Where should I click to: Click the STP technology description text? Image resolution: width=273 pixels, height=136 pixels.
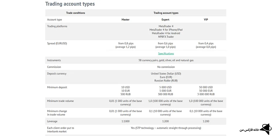pos(166,128)
